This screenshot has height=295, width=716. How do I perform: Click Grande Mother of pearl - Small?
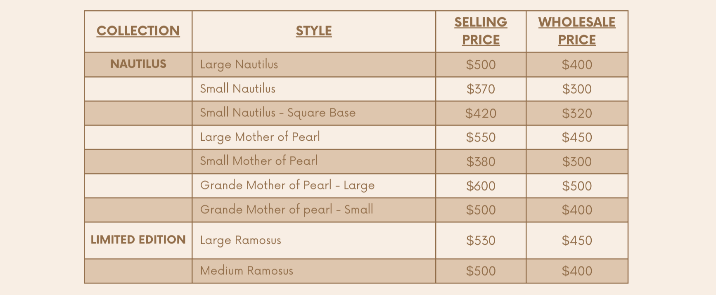(x=314, y=210)
